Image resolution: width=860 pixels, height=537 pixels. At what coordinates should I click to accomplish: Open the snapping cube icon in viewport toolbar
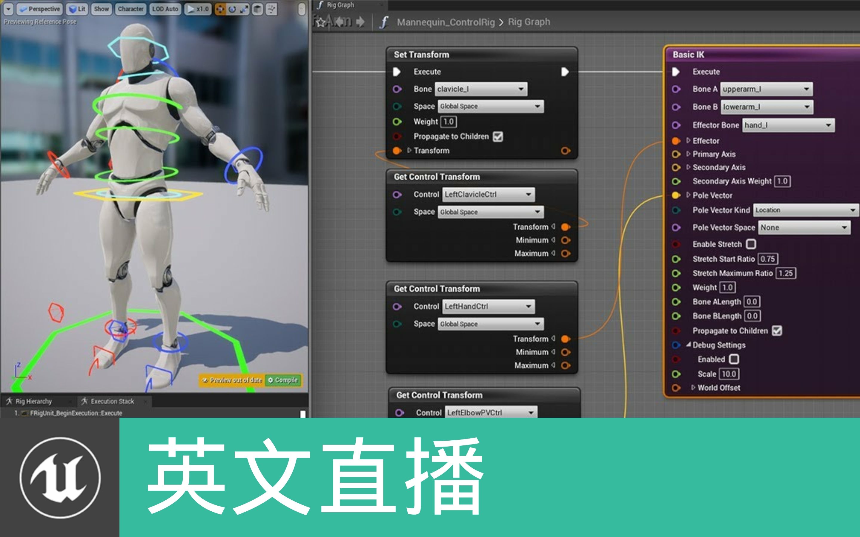(257, 9)
